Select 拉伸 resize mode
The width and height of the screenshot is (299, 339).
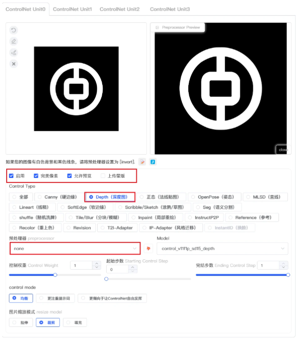click(x=21, y=323)
